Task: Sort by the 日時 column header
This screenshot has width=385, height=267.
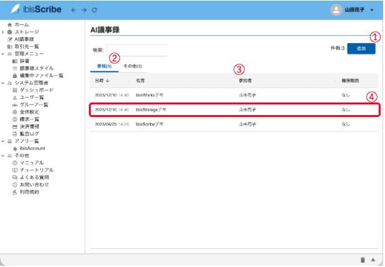Action: 101,81
